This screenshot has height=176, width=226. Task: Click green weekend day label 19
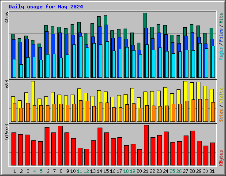(132, 171)
